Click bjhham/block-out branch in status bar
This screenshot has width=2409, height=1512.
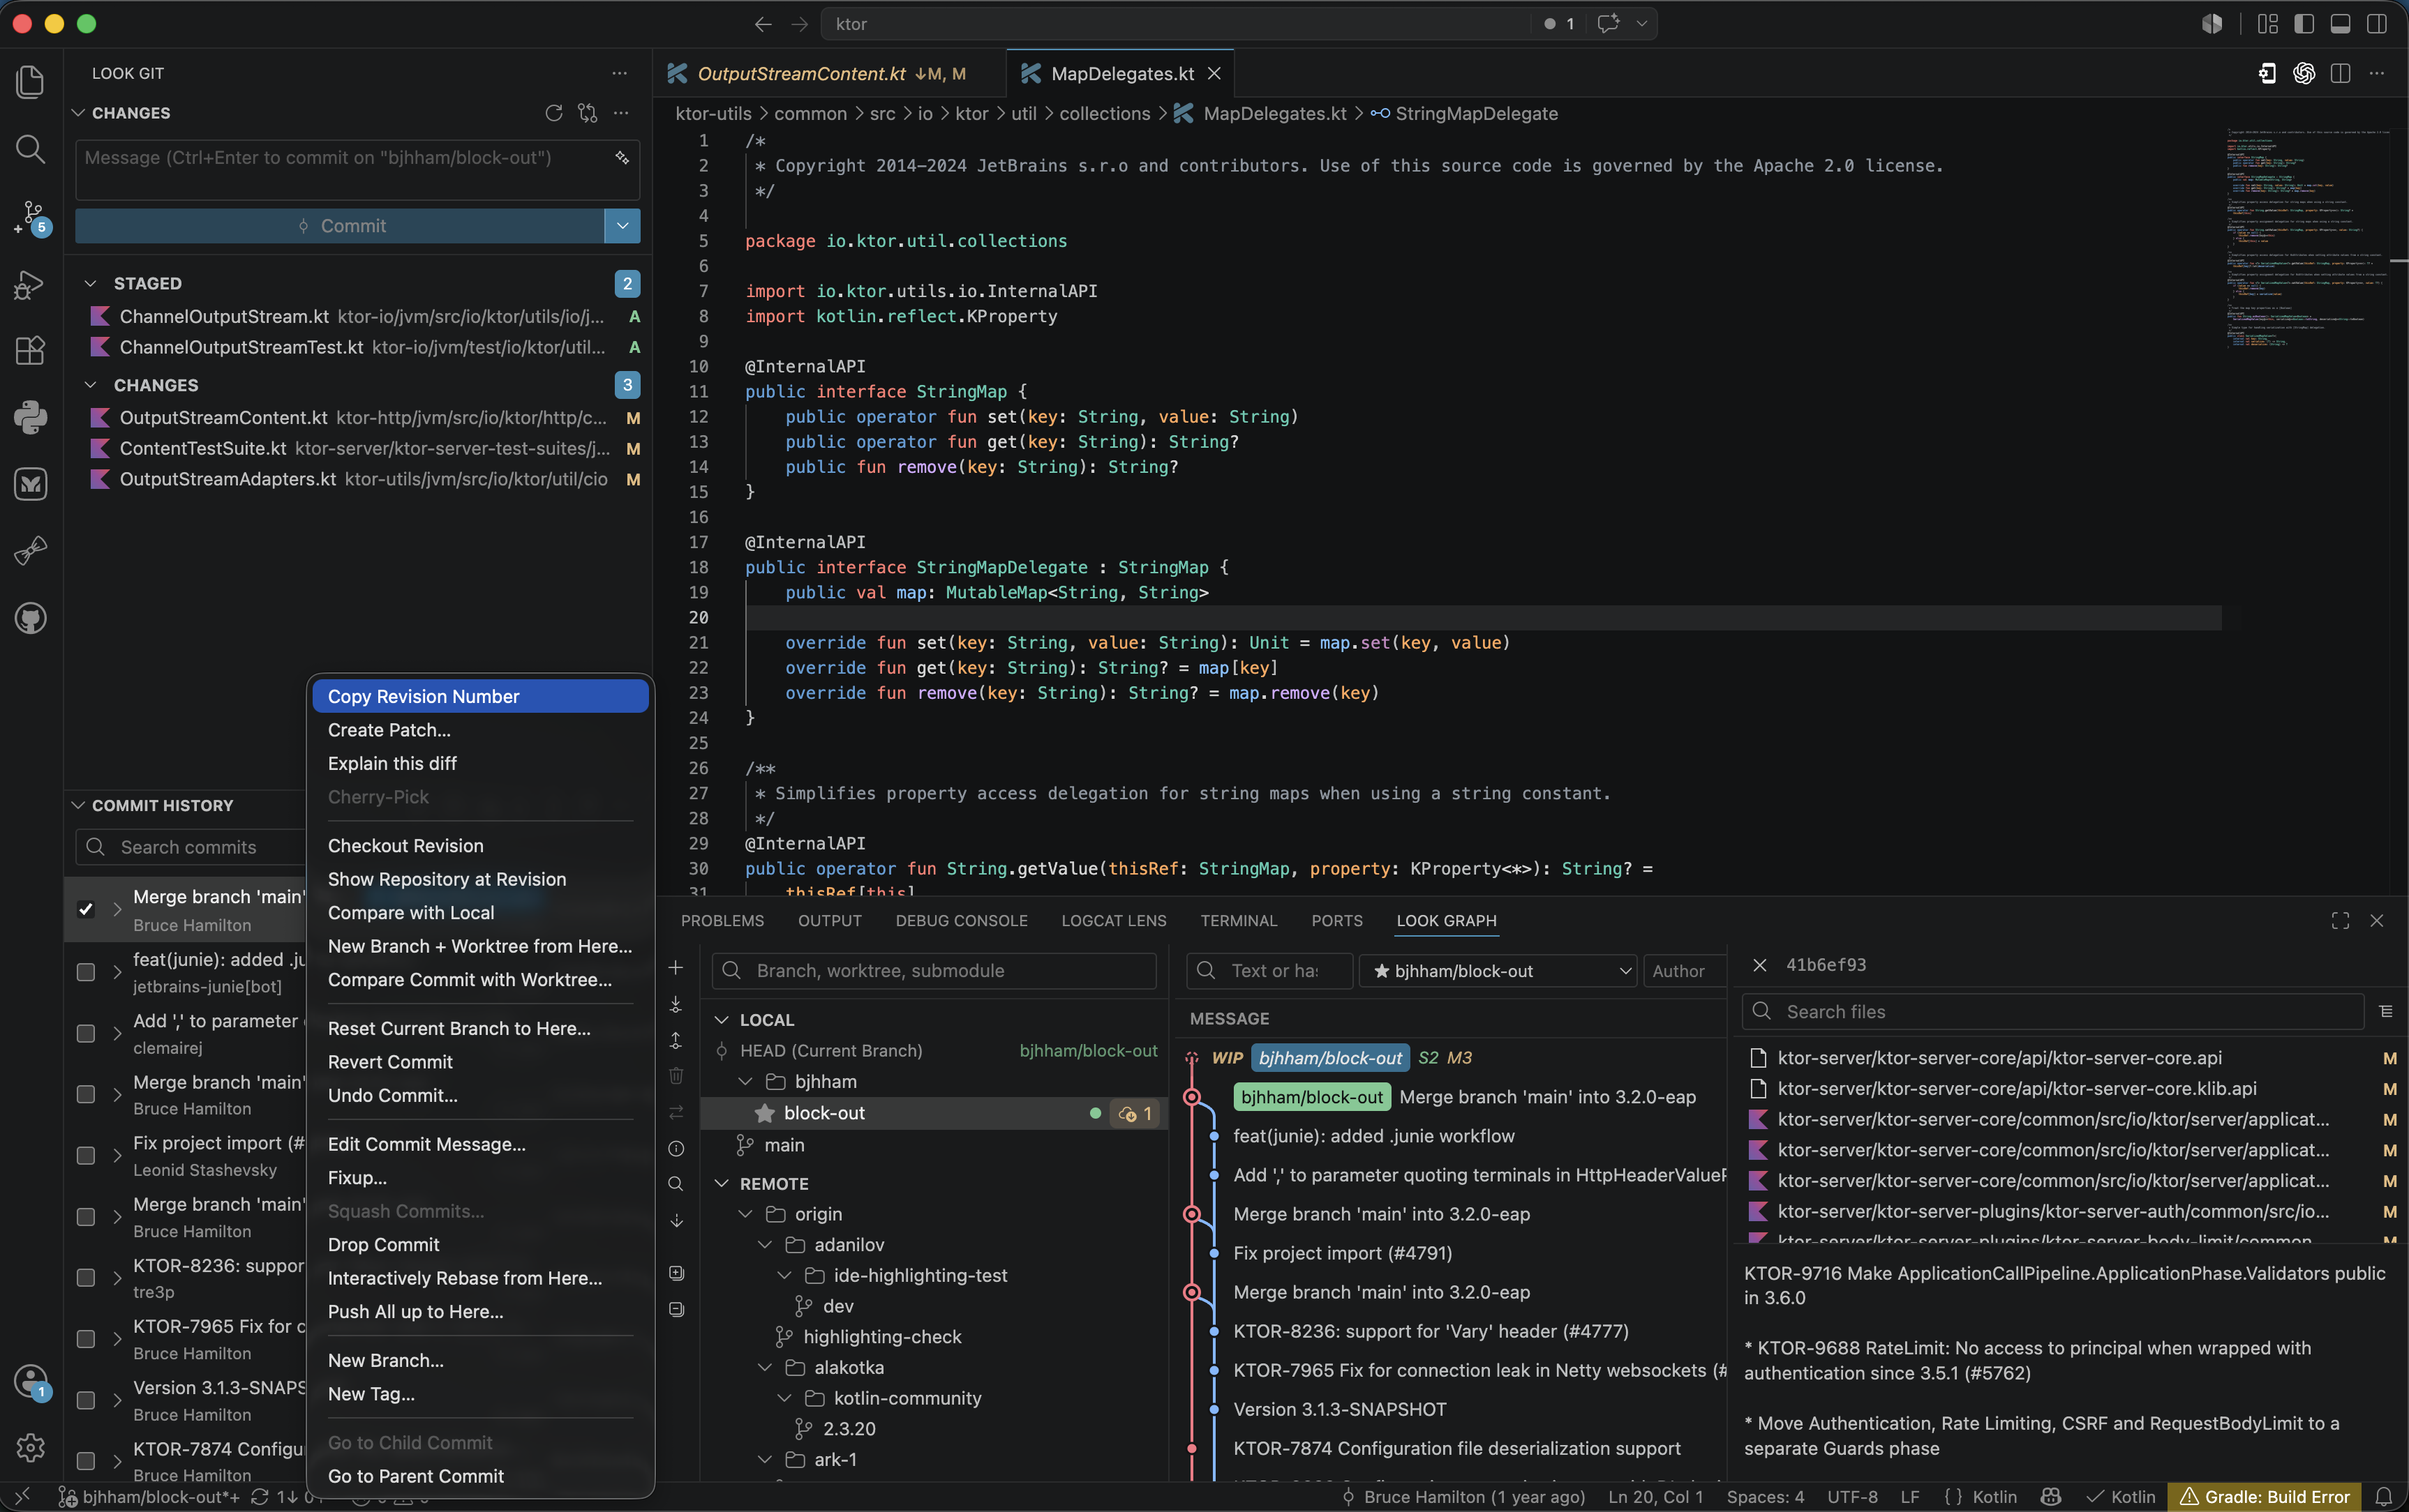150,1496
